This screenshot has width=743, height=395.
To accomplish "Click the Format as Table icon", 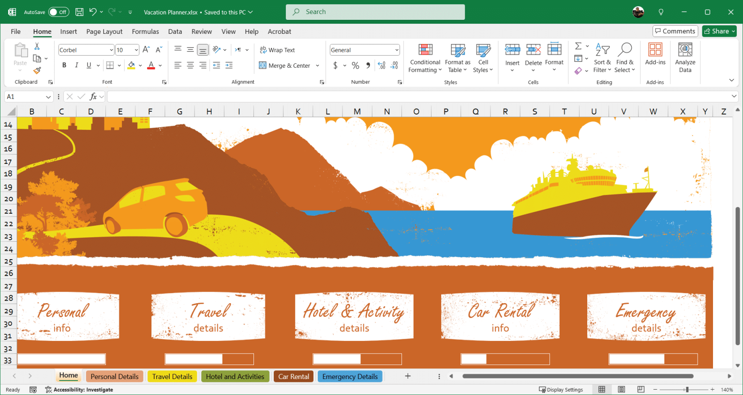I will pos(457,58).
